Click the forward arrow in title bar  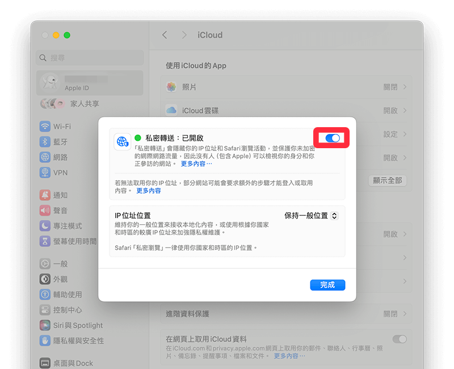pyautogui.click(x=184, y=35)
